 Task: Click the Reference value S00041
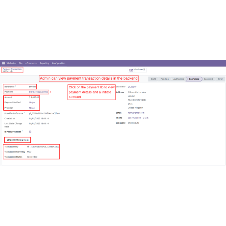coord(33,87)
